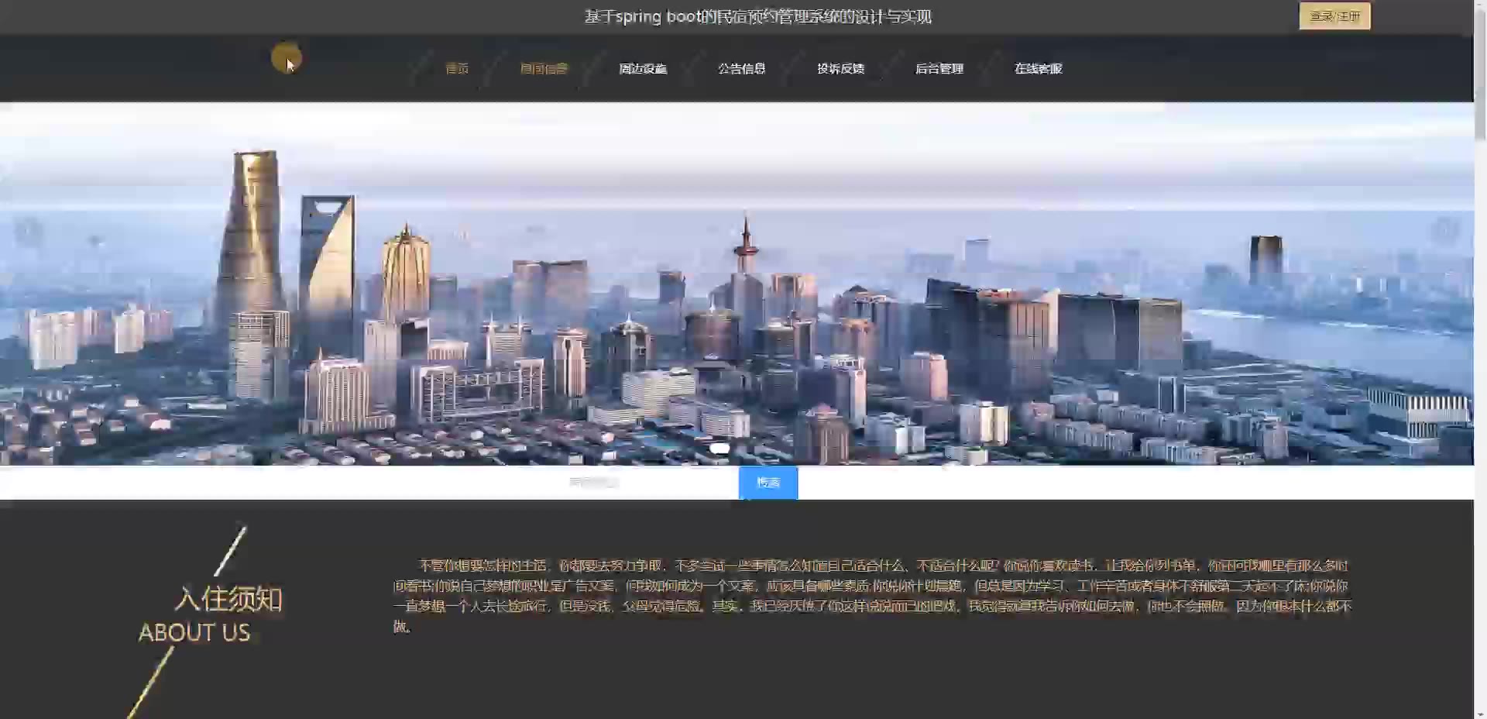Screen dimensions: 1487x719
Task: Click the scrollbar down arrow
Action: [x=1480, y=713]
